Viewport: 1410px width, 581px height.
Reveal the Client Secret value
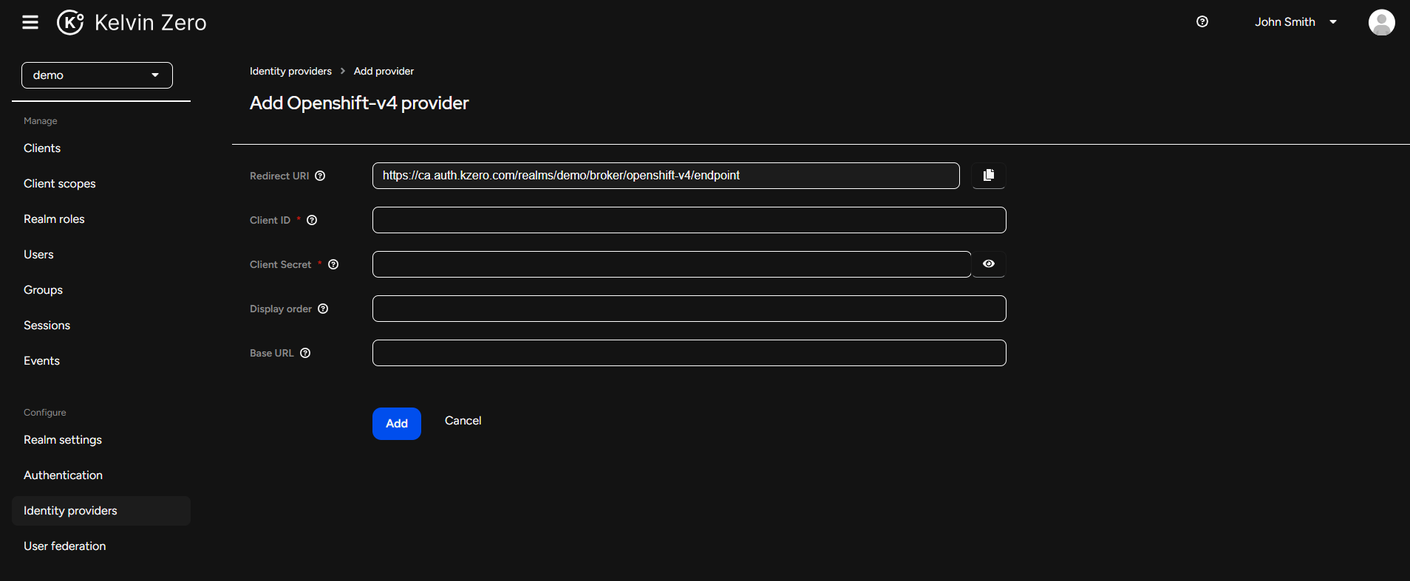pos(988,264)
